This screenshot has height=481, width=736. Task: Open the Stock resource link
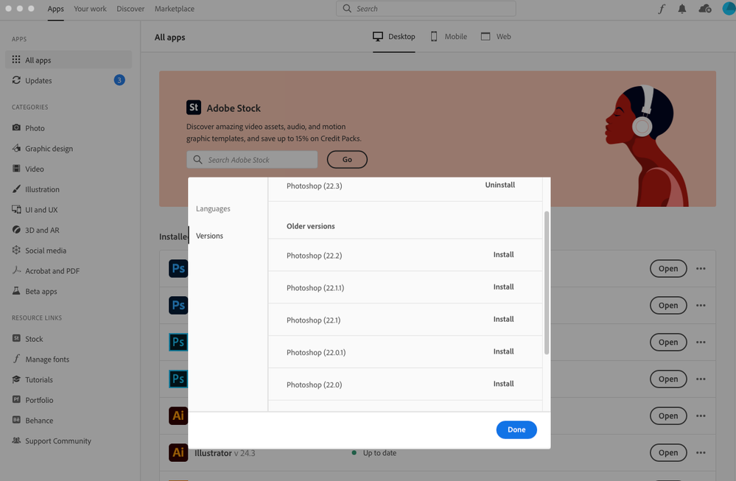point(27,339)
